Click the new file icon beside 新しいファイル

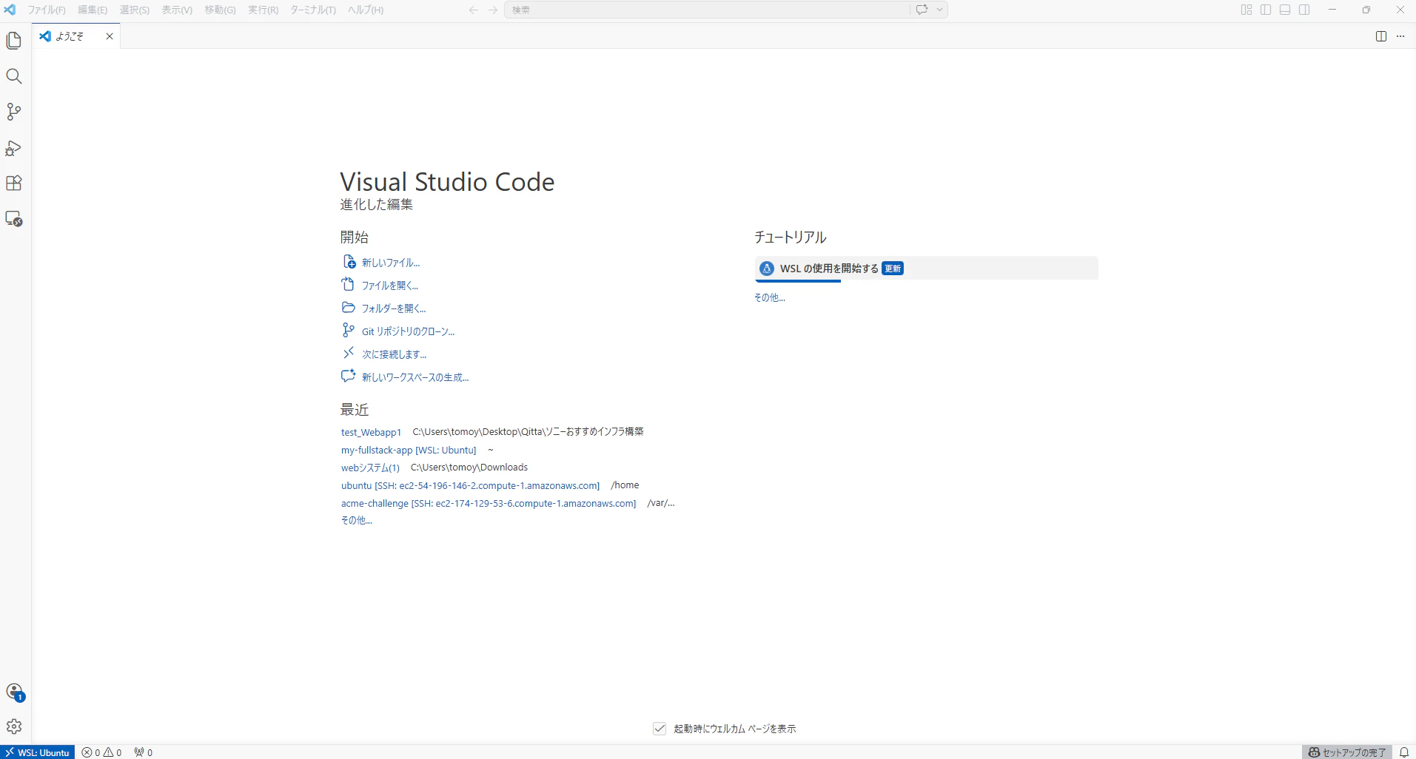[x=349, y=262]
